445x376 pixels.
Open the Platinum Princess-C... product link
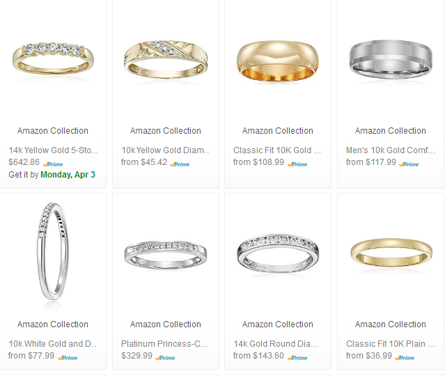(165, 344)
